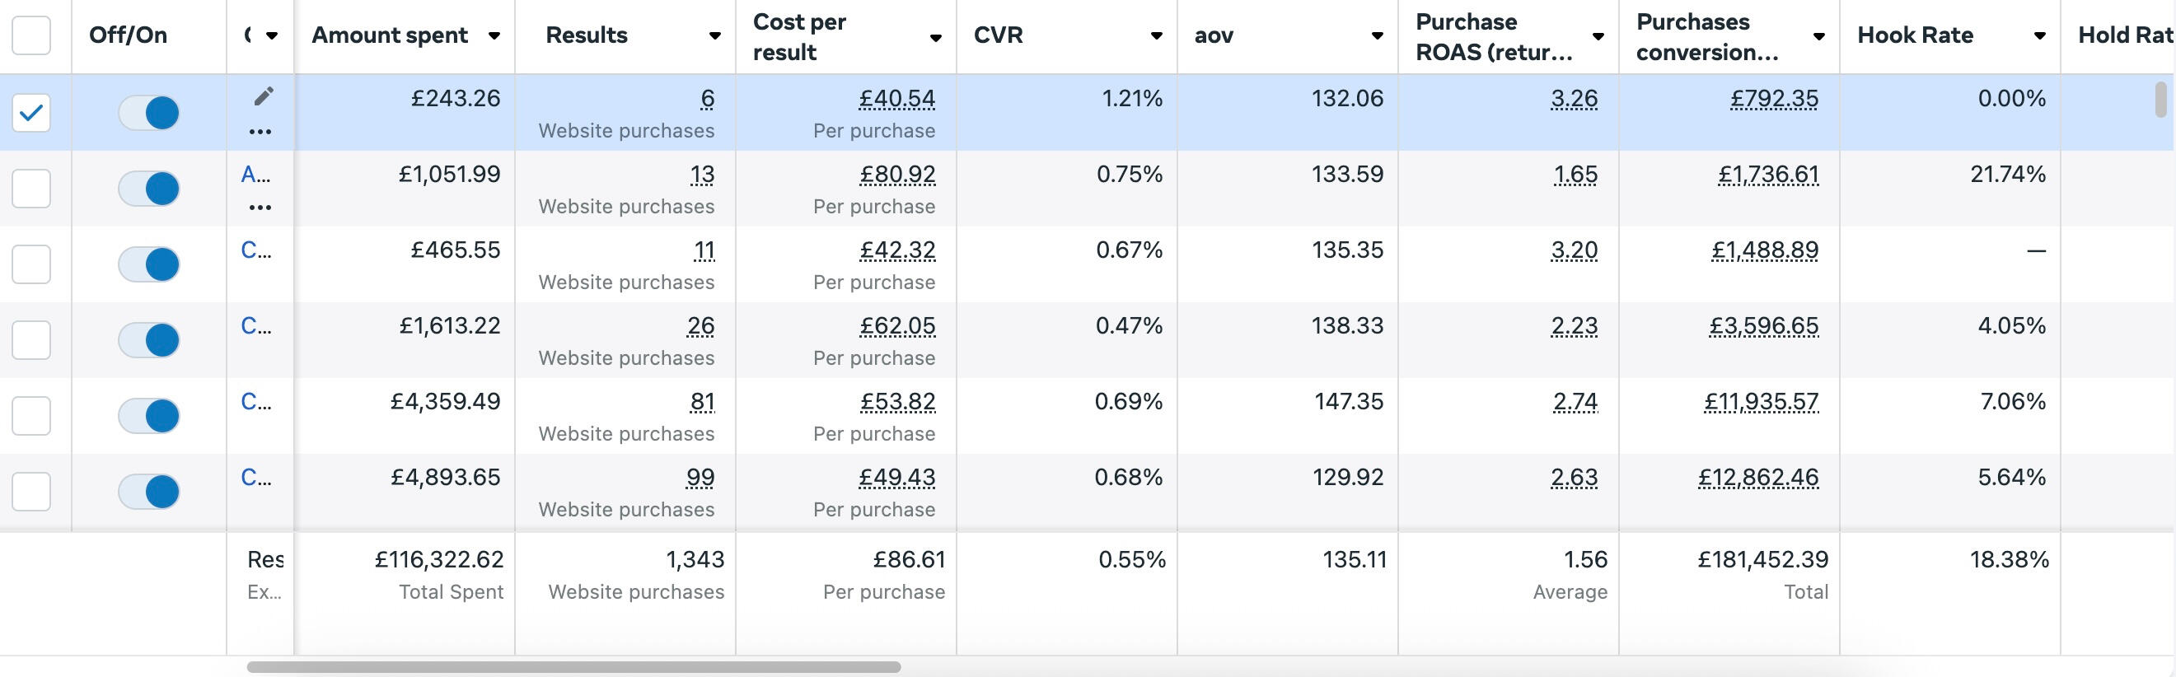The height and width of the screenshot is (677, 2176).
Task: Turn off the toggle in the £4,893.65 row
Action: pos(149,492)
